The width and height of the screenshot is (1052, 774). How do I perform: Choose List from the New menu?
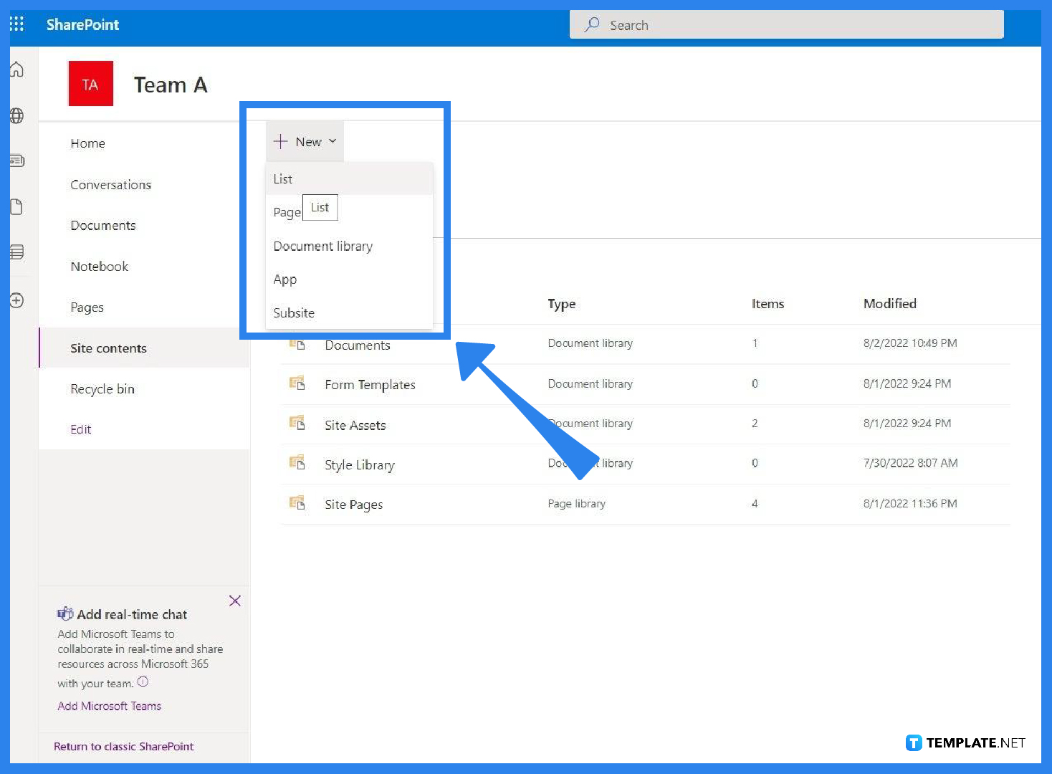(x=349, y=178)
